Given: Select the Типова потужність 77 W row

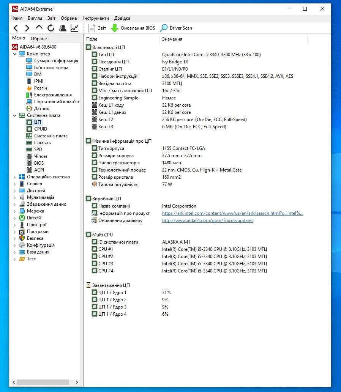Looking at the screenshot, I should [x=132, y=184].
